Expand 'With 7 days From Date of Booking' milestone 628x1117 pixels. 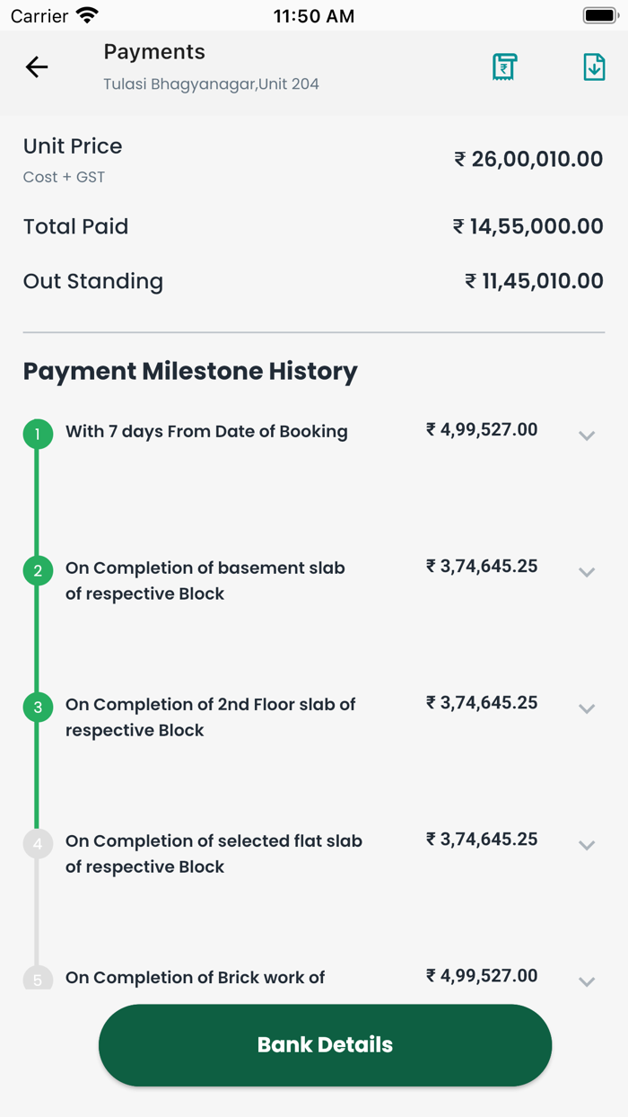(x=587, y=435)
